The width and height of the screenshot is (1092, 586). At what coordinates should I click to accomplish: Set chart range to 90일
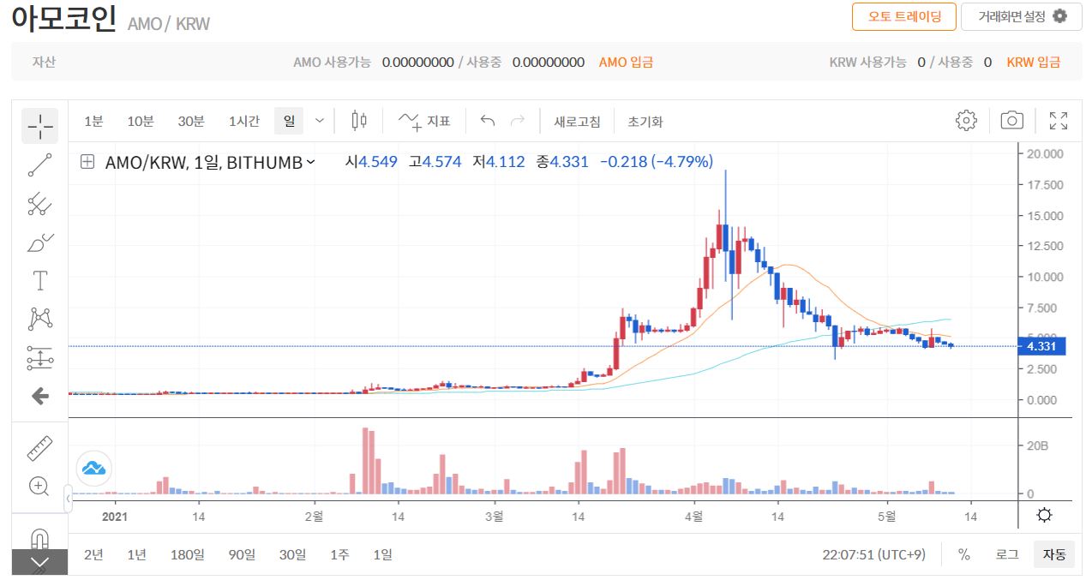pos(241,554)
